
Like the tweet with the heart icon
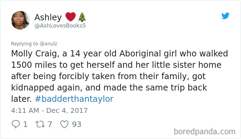pos(64,124)
